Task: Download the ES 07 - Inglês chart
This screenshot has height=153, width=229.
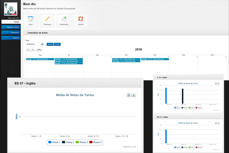Action: tap(134, 95)
